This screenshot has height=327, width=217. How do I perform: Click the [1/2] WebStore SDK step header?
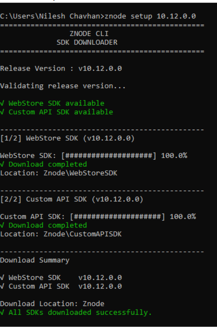coord(67,138)
